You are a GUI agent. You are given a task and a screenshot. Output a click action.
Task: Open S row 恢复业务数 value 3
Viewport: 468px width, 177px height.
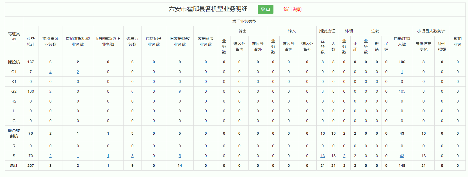pos(132,156)
